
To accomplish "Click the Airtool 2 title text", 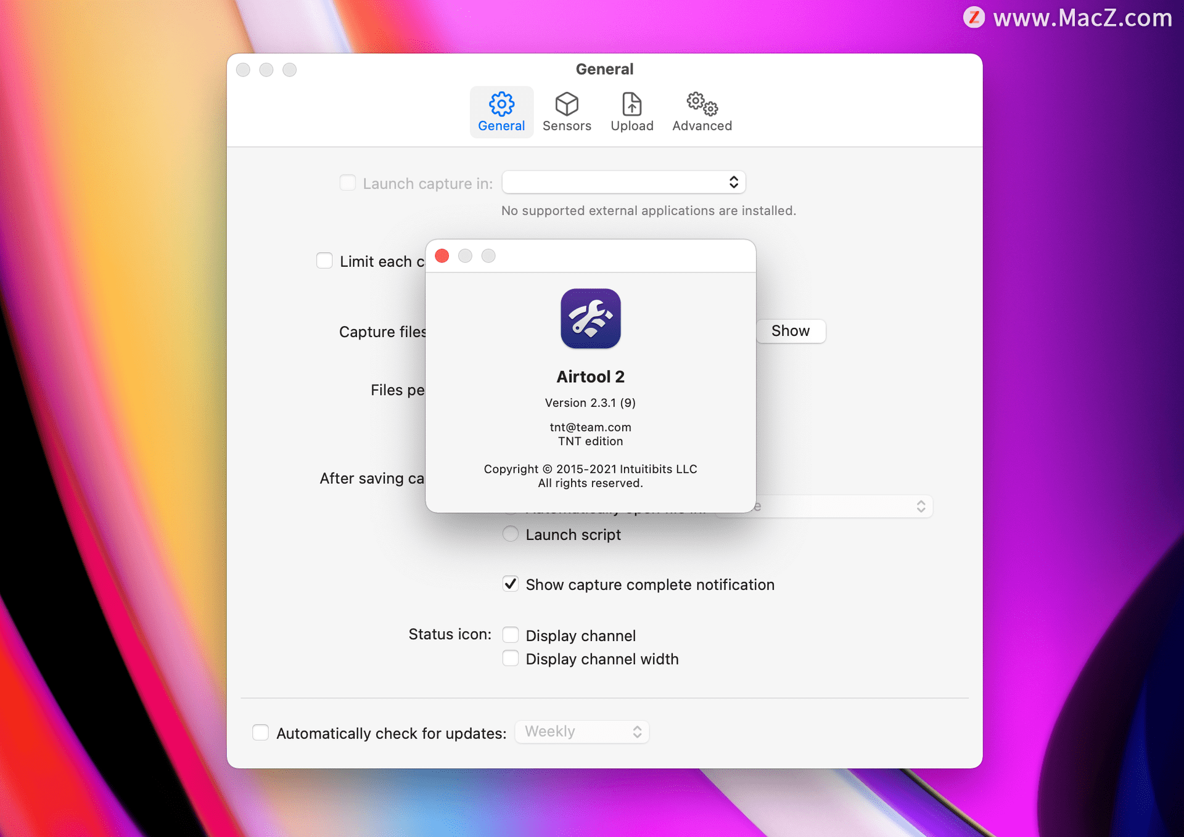I will pos(590,377).
